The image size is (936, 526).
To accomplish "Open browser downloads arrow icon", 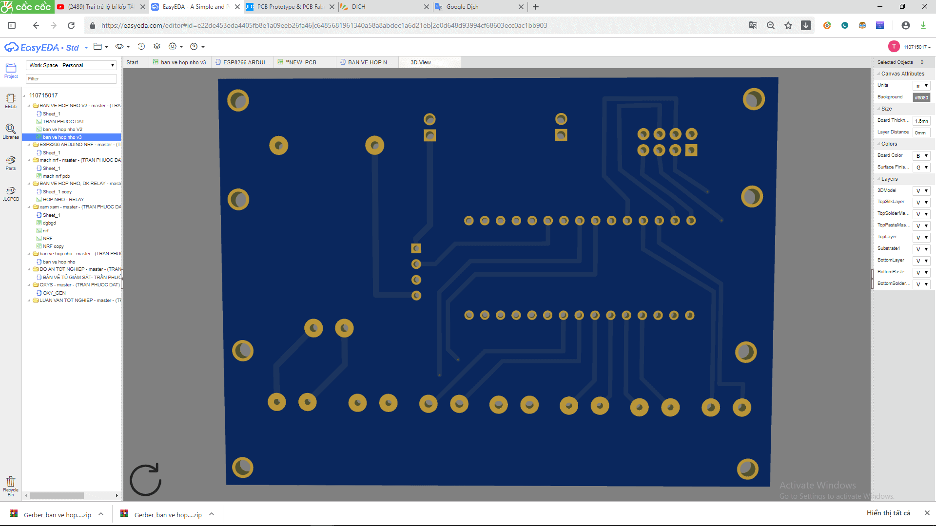I will pyautogui.click(x=923, y=25).
